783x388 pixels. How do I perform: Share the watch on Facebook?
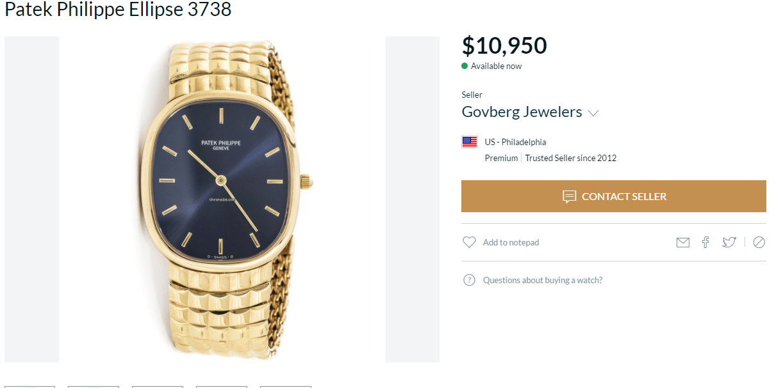pos(705,242)
